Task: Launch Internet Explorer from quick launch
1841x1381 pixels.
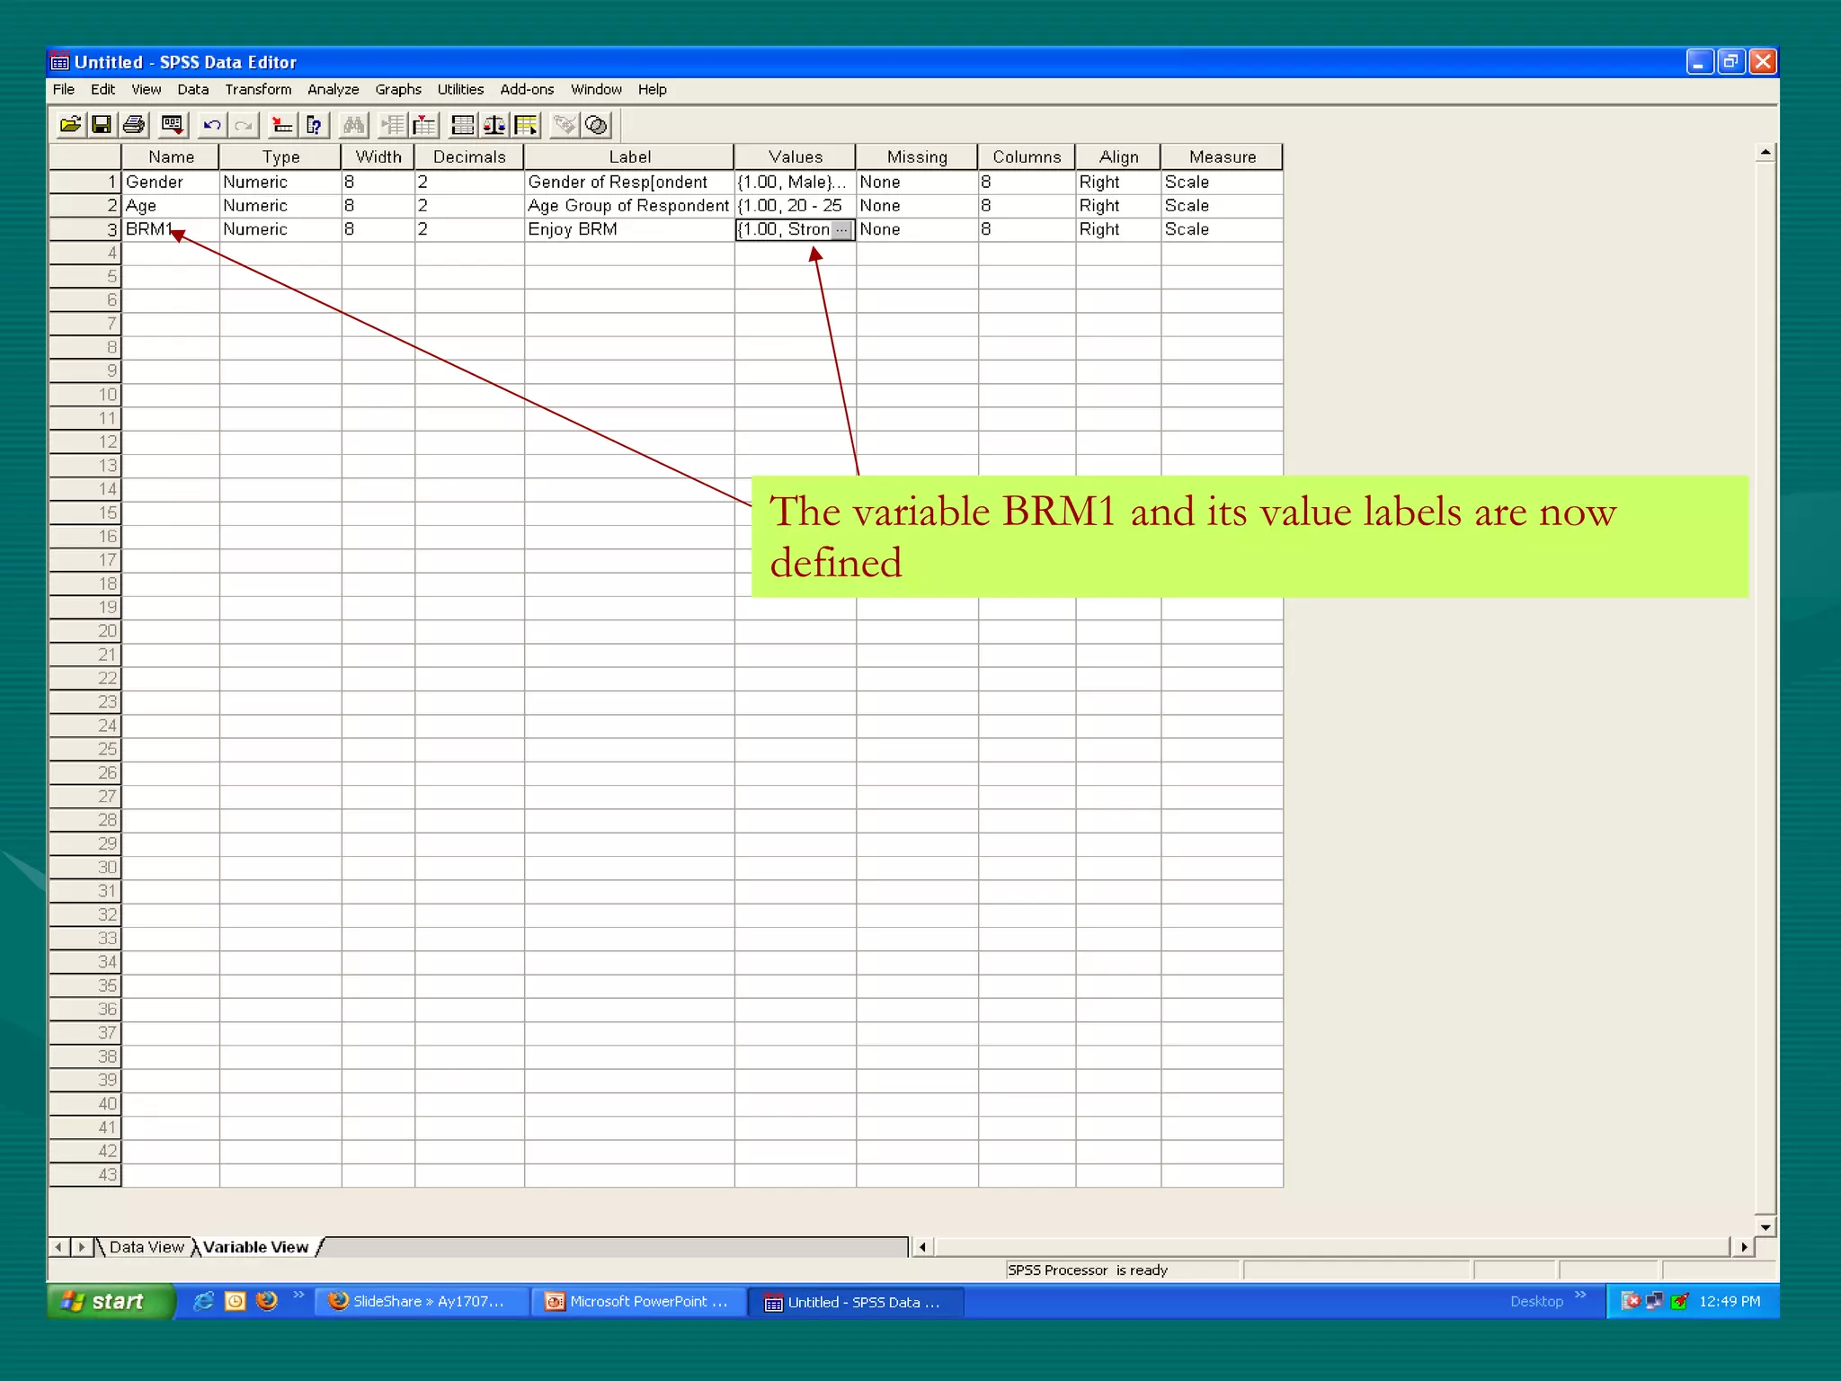Action: (204, 1301)
